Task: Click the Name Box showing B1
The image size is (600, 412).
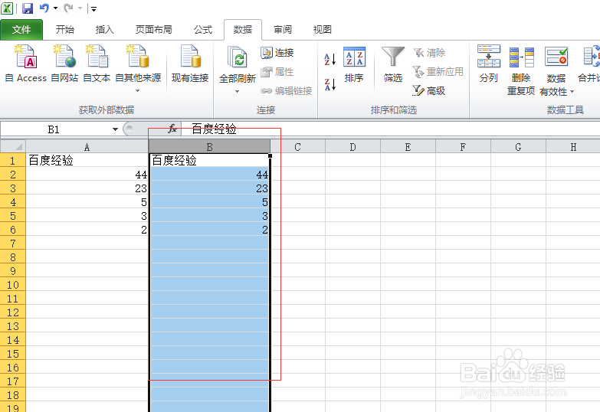Action: [x=54, y=129]
